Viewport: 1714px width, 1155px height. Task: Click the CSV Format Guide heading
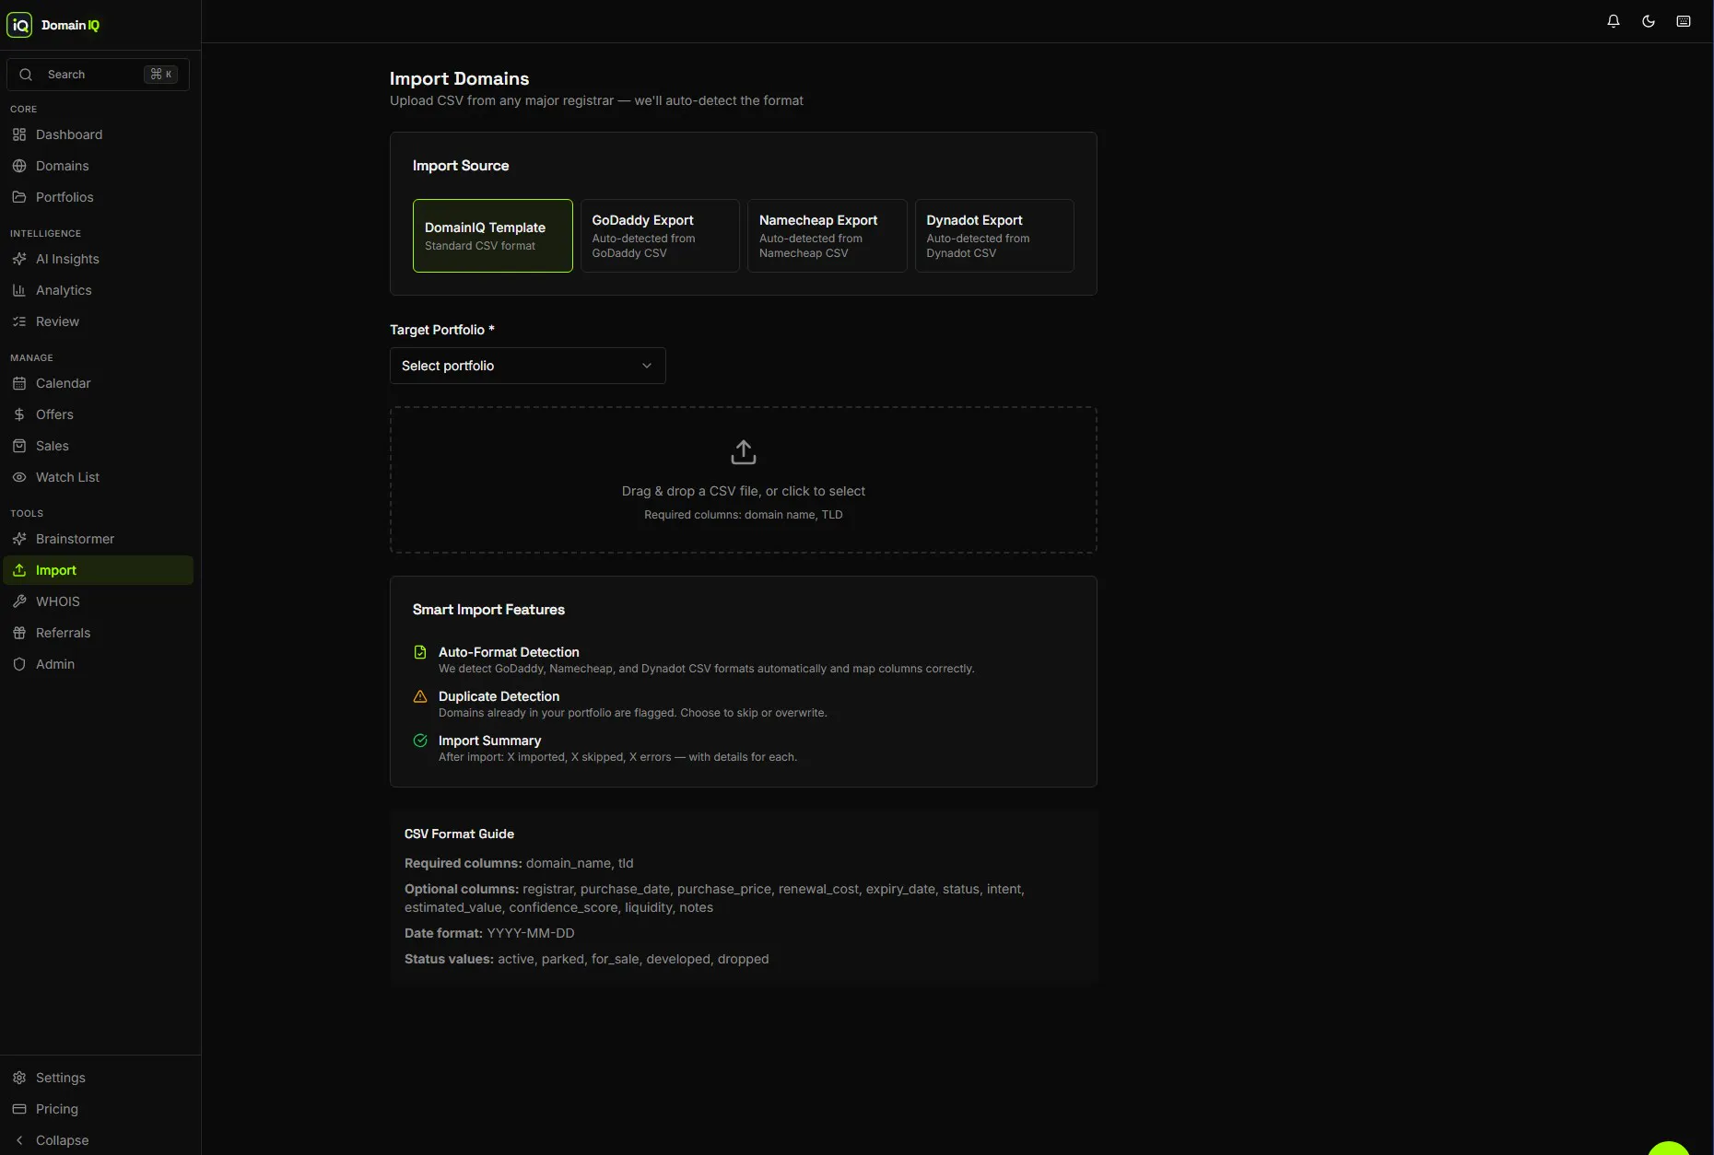pyautogui.click(x=459, y=834)
